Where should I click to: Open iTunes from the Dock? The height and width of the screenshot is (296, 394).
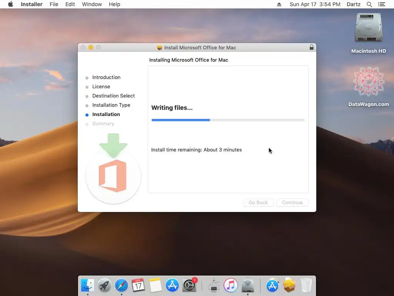(231, 286)
